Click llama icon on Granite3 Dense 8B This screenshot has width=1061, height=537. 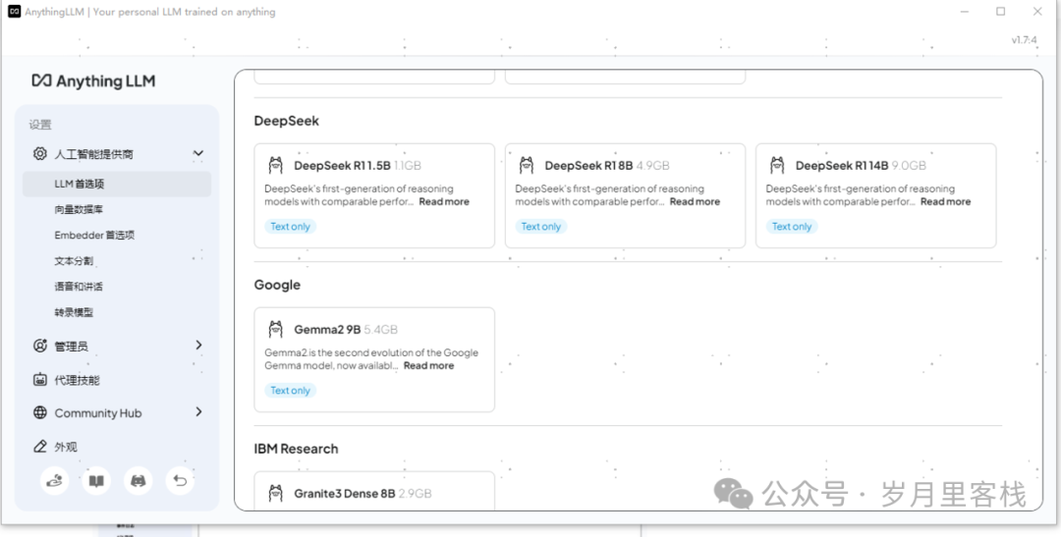pyautogui.click(x=275, y=494)
